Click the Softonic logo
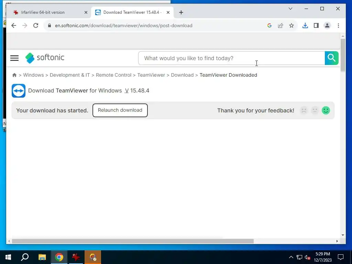Viewport: 352px width, 264px height. click(x=45, y=58)
